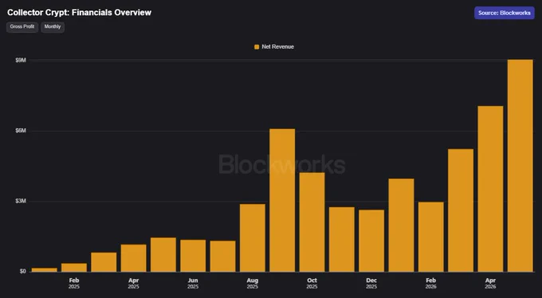
Task: Click the $6M axis label
Action: [x=21, y=131]
